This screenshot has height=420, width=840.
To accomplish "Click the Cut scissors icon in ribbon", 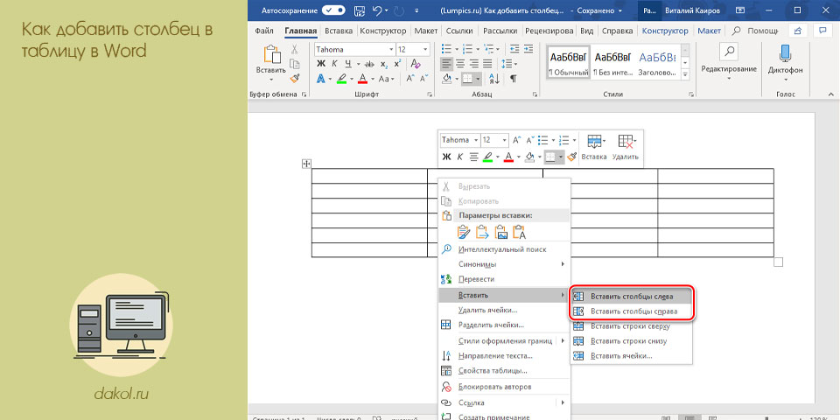I will [x=294, y=49].
